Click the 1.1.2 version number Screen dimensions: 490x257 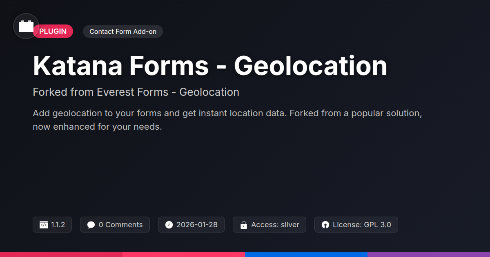(x=58, y=225)
